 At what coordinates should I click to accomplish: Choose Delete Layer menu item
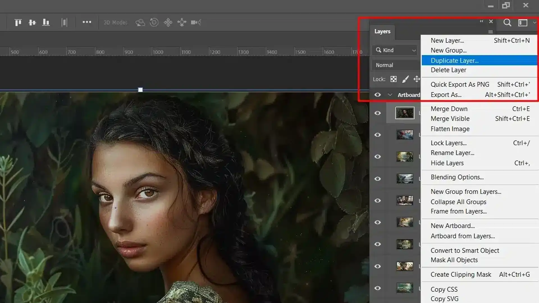click(x=480, y=70)
